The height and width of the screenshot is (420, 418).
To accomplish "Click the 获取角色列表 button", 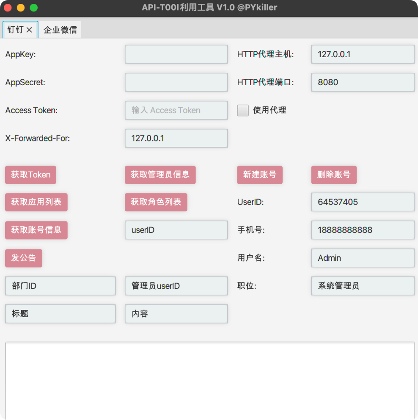I will click(156, 202).
